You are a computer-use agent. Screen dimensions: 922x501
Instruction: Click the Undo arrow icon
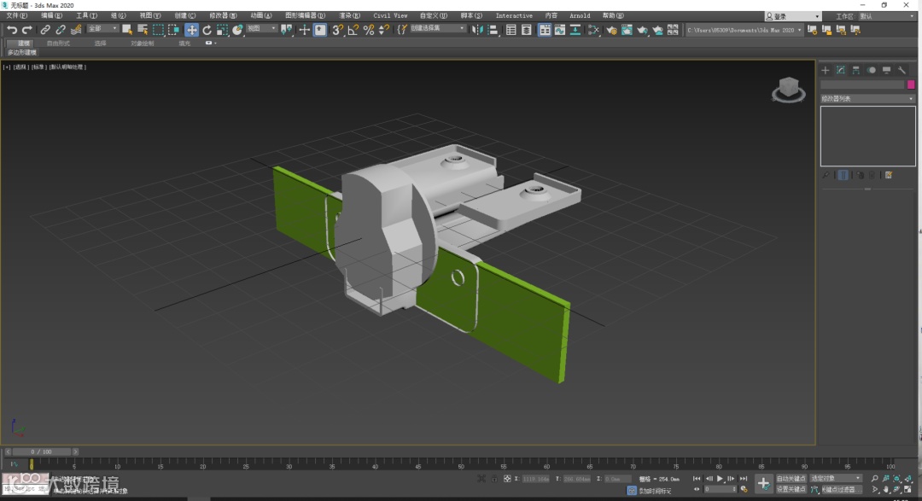12,30
